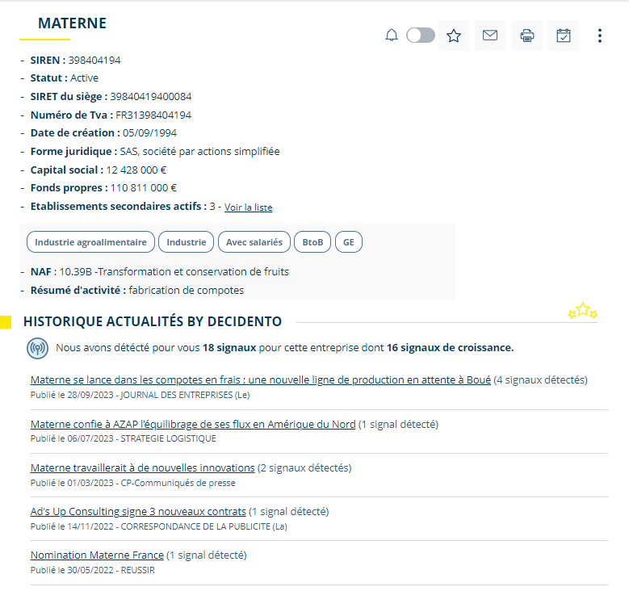Open the 'Voir la liste' establishments link
Screen dimensions: 629x591
click(x=249, y=207)
